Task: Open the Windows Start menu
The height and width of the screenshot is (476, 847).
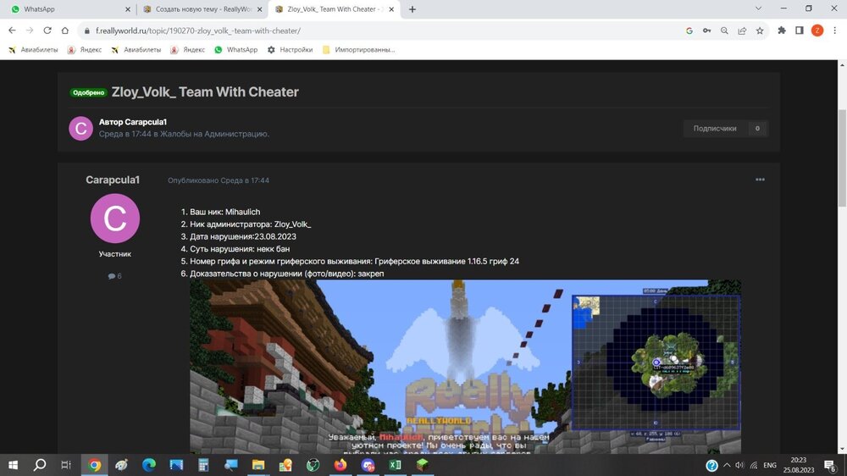Action: [x=13, y=465]
